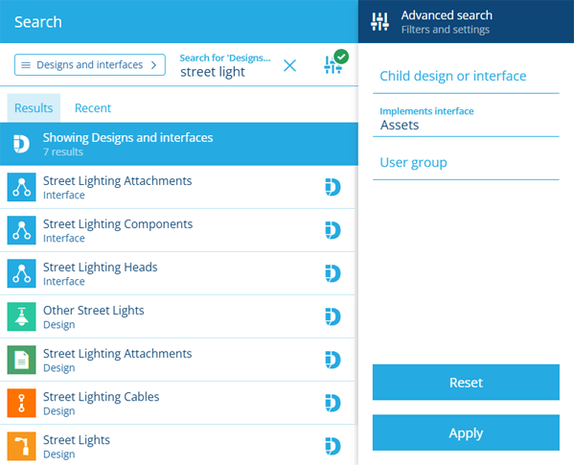
Task: Open the design button for Street Lighting Components
Action: (333, 230)
